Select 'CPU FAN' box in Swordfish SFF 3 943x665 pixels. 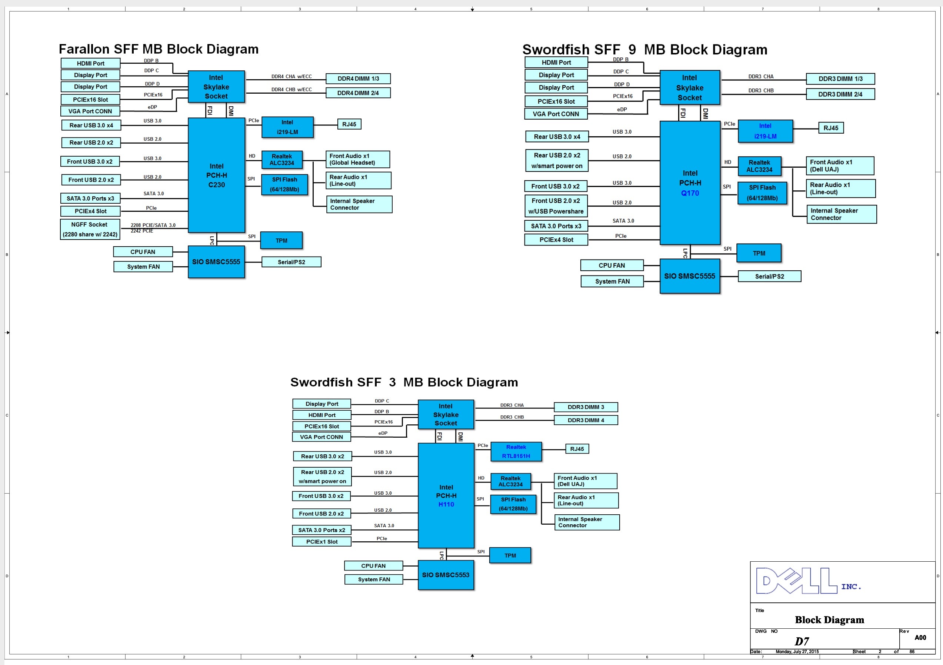click(373, 566)
